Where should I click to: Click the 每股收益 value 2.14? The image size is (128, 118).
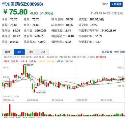pyautogui.click(x=68, y=31)
